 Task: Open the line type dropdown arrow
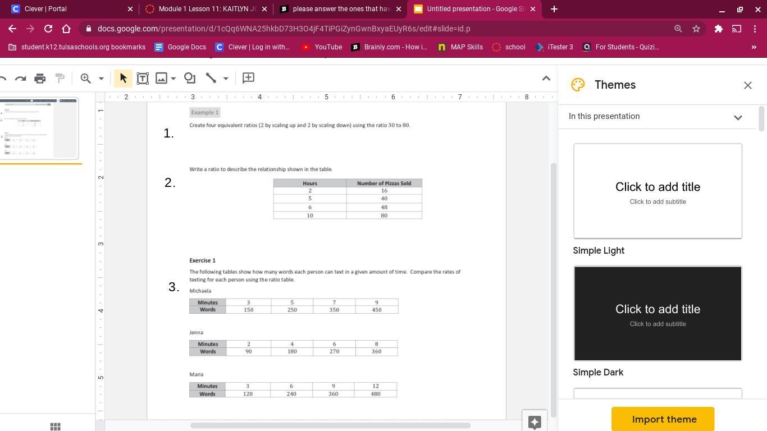(x=226, y=79)
